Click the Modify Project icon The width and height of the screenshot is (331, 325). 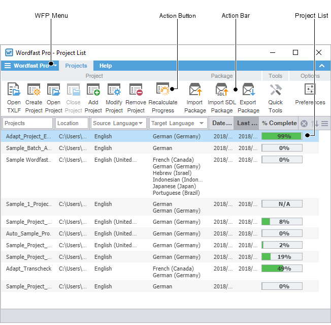pyautogui.click(x=114, y=89)
